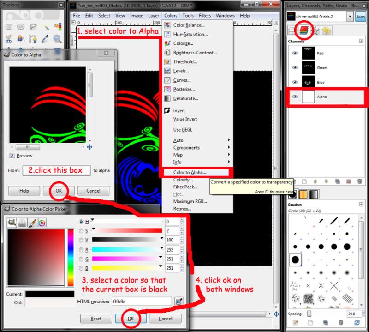Delete the selected channel using the trash icon
Screen dimensions: 369x332
tap(360, 181)
